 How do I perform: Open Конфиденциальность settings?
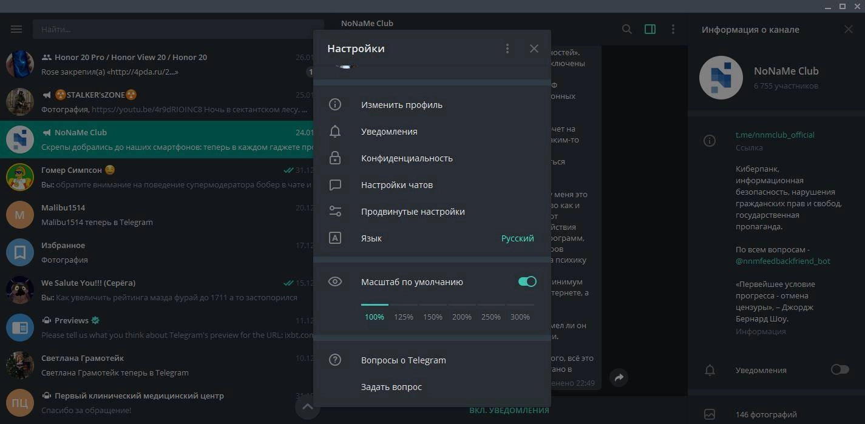coord(432,158)
